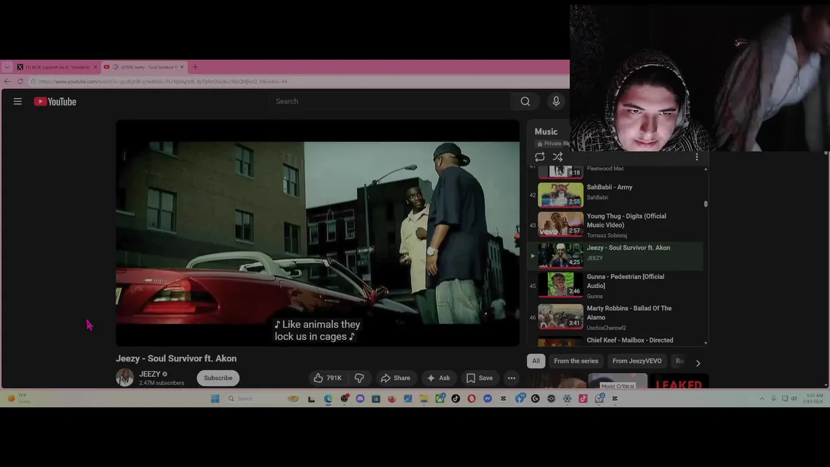830x467 pixels.
Task: Save the video to a playlist
Action: click(x=479, y=378)
